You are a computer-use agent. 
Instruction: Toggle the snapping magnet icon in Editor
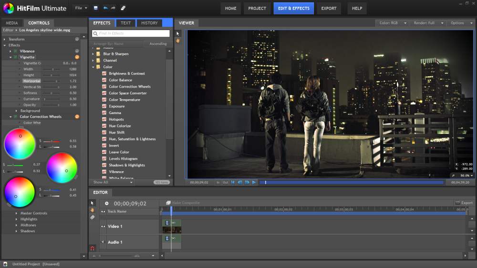tap(93, 248)
